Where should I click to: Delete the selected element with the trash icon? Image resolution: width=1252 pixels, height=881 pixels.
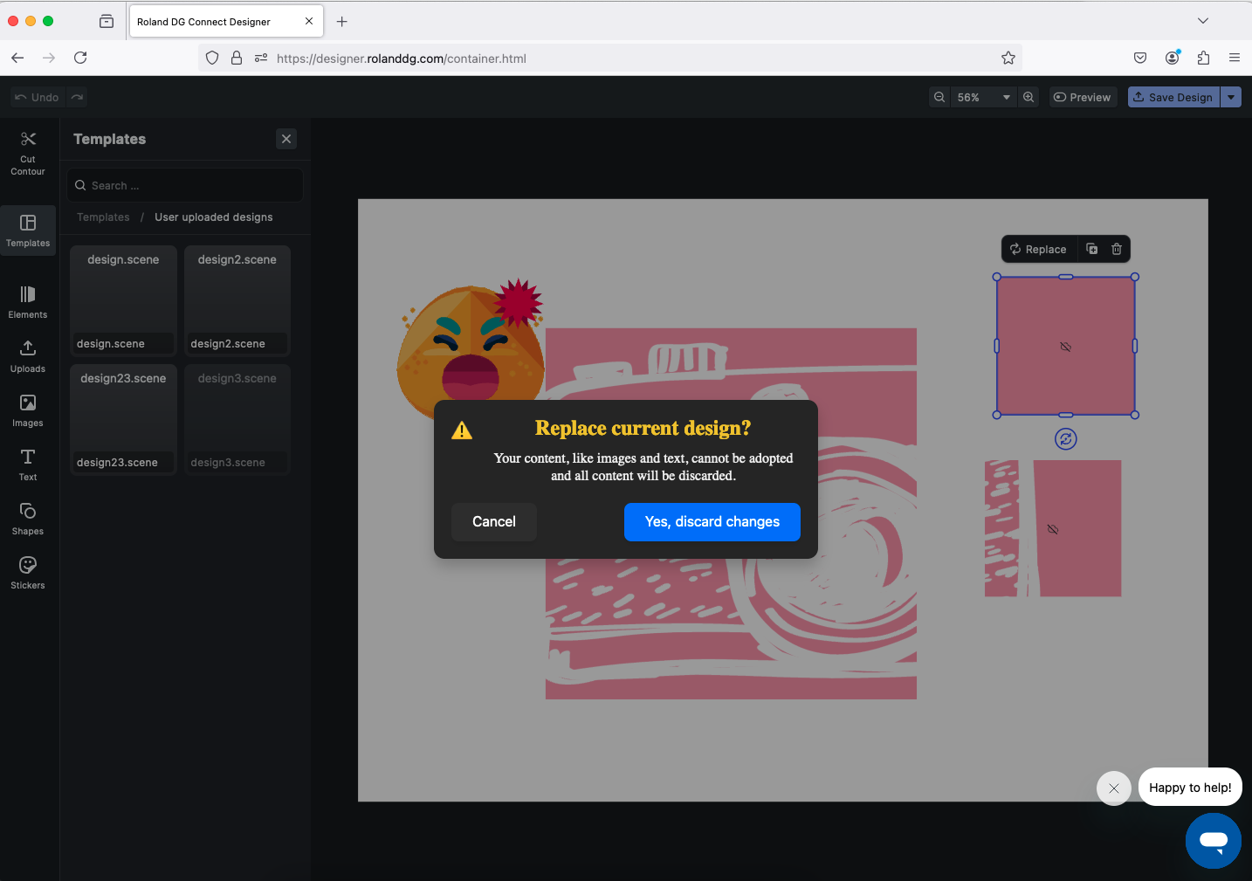pyautogui.click(x=1117, y=249)
